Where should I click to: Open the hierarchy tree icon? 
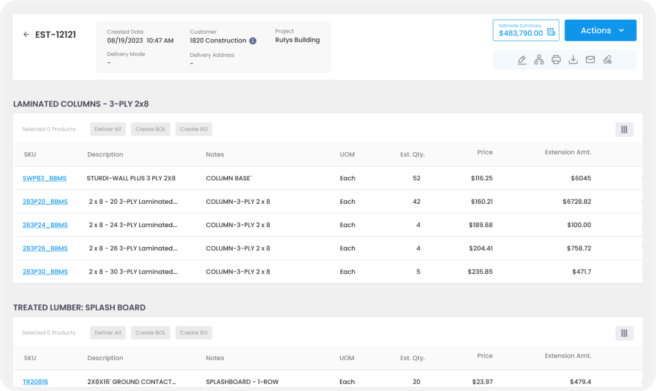539,60
